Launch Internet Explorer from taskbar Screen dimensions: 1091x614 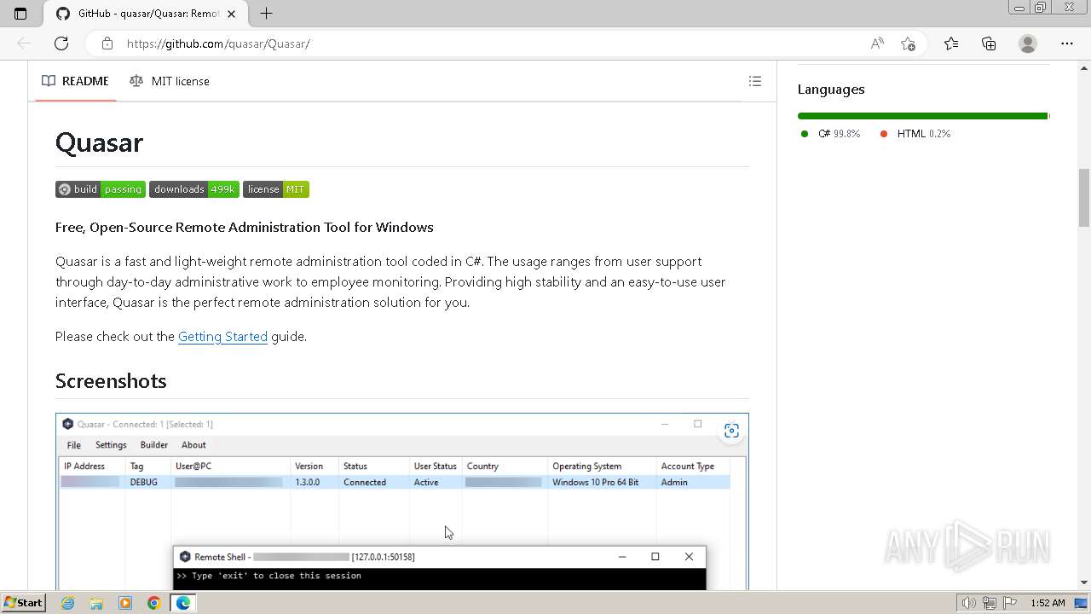[67, 603]
